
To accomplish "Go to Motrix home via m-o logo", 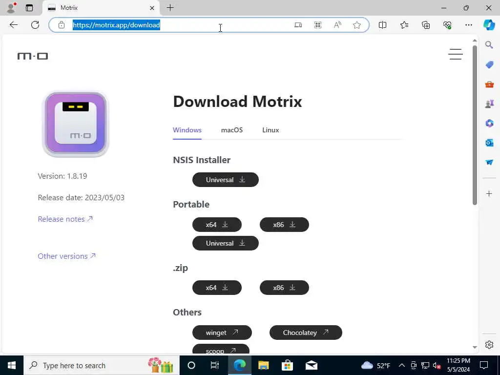I will click(x=33, y=56).
